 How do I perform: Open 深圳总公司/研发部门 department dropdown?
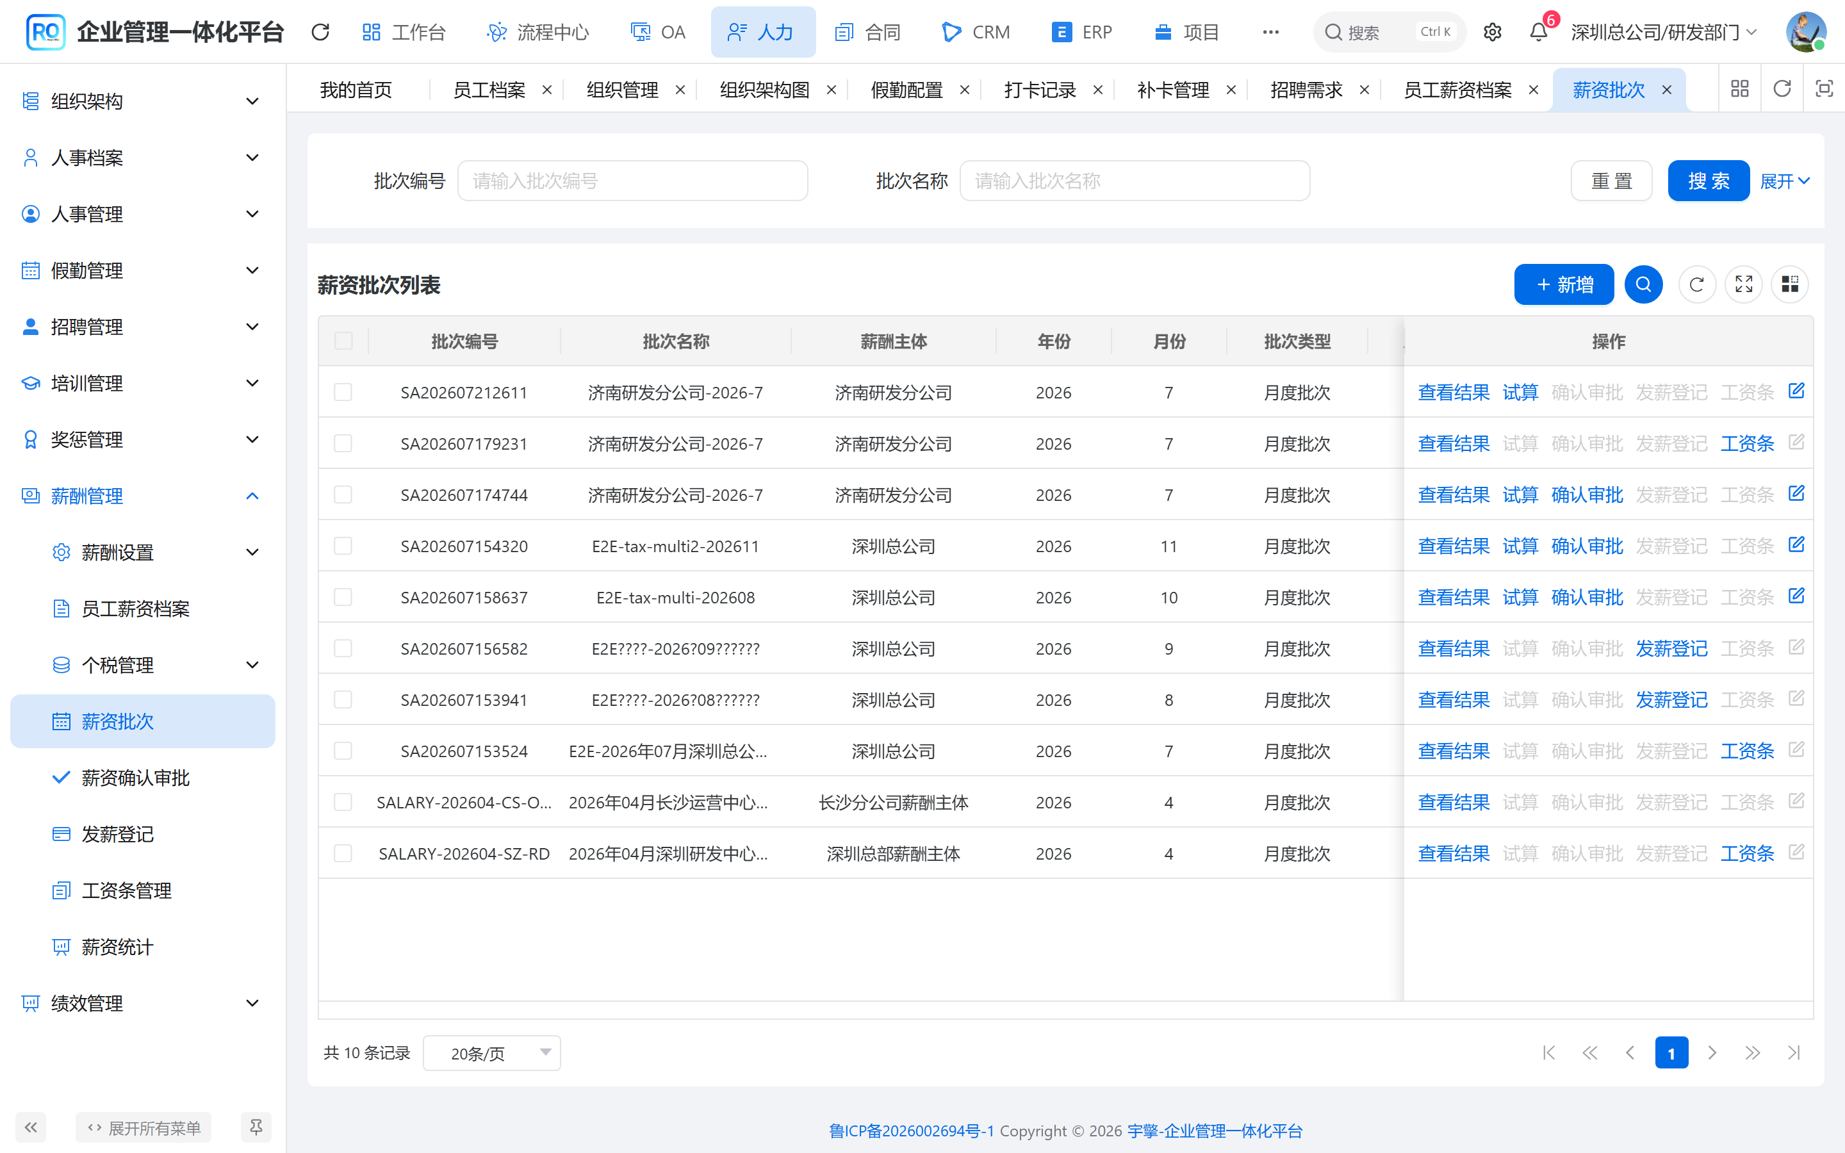pos(1664,32)
